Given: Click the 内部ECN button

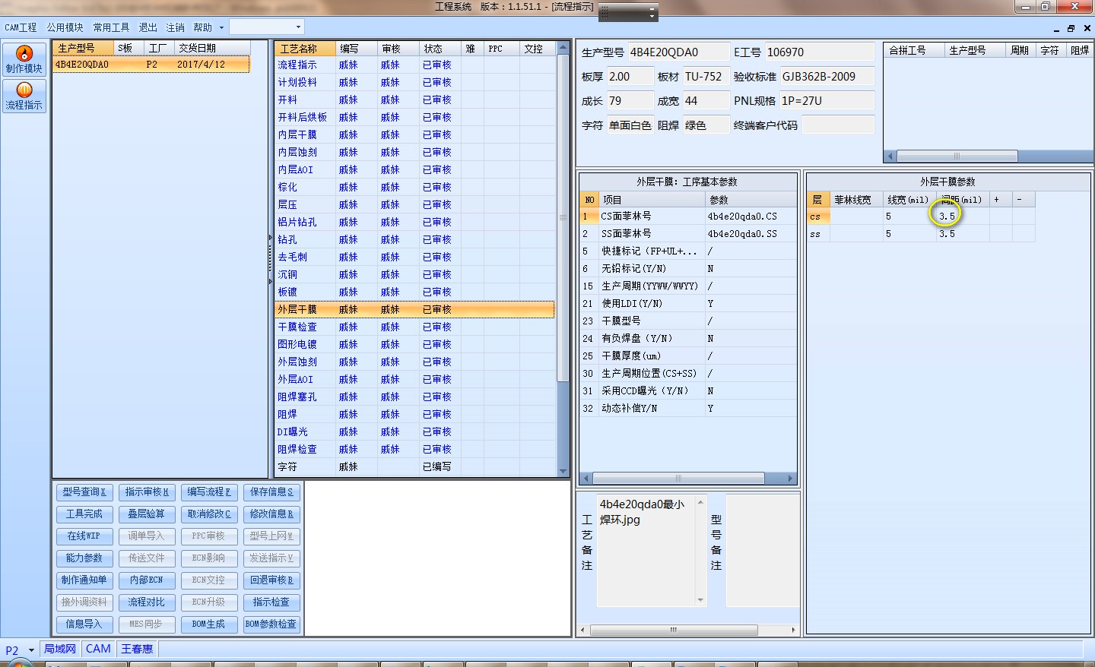Looking at the screenshot, I should (x=147, y=580).
